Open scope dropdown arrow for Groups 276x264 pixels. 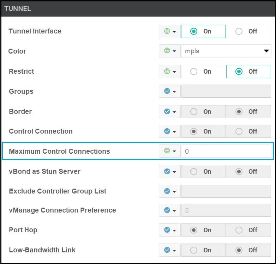click(174, 92)
